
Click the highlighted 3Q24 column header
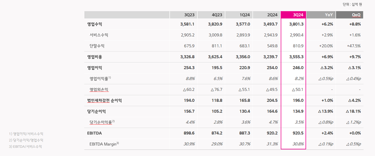293,15
